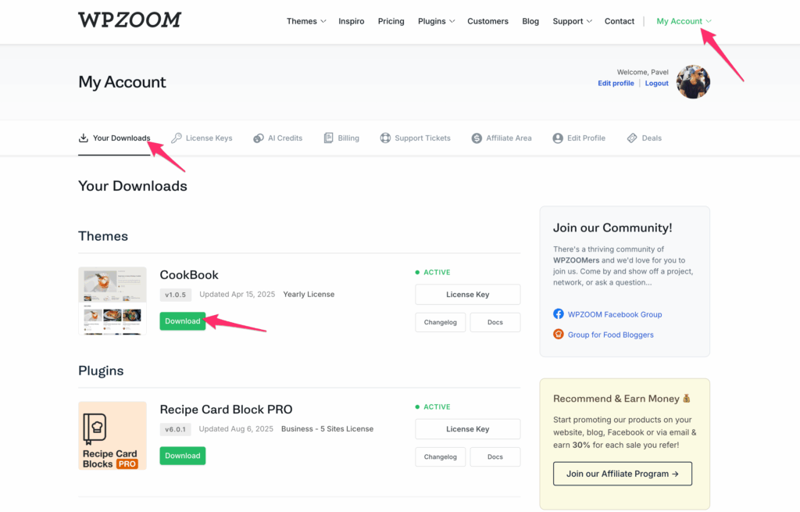Go to the Pricing page
Image resolution: width=800 pixels, height=512 pixels.
(391, 21)
